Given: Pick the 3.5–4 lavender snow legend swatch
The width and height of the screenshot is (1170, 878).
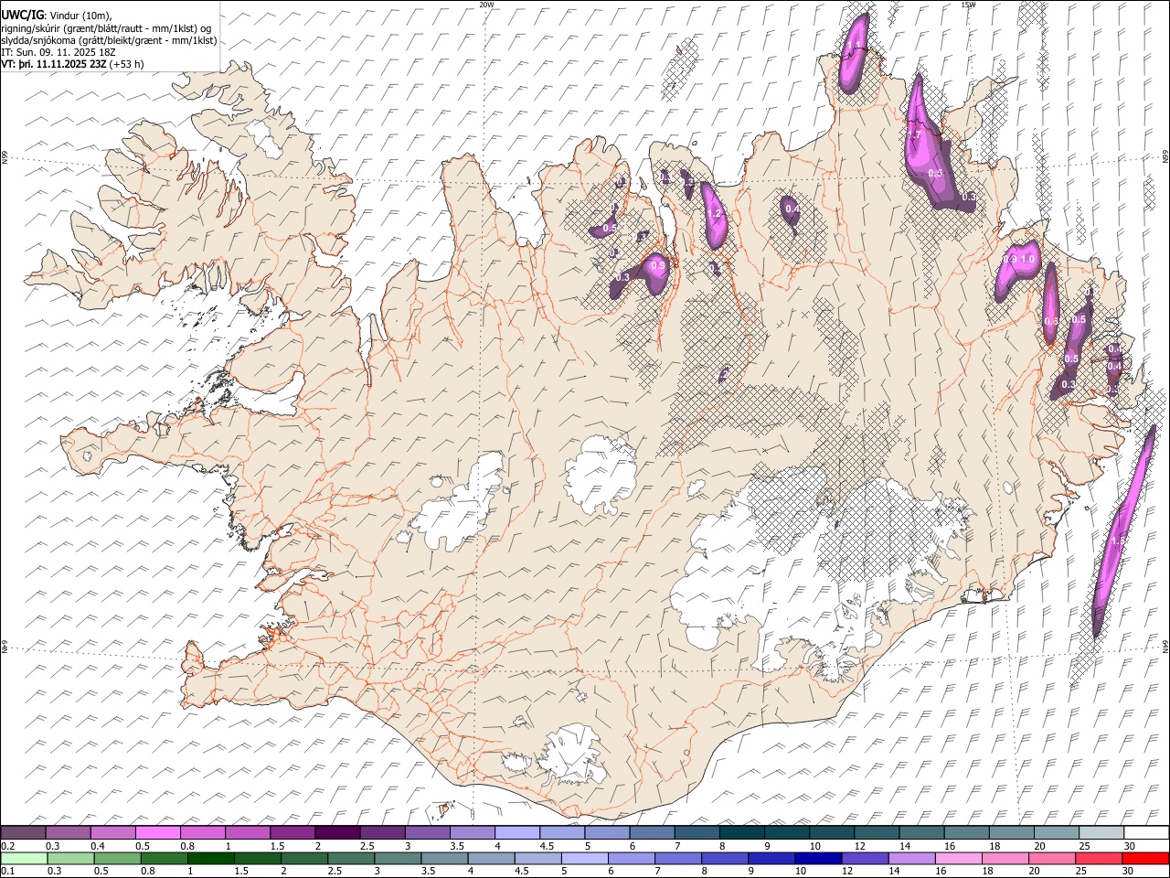Looking at the screenshot, I should [x=472, y=833].
